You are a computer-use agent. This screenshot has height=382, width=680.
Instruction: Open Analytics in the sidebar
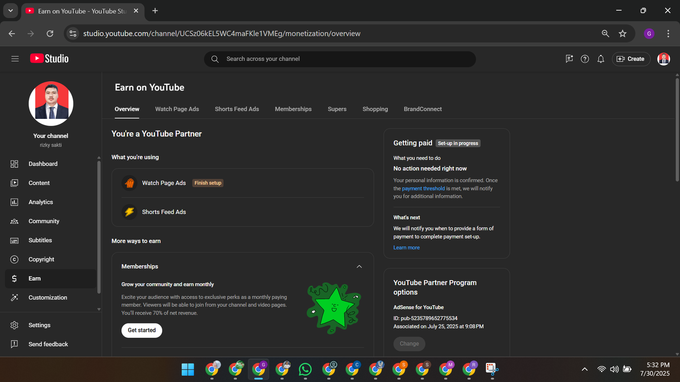[x=51, y=202]
